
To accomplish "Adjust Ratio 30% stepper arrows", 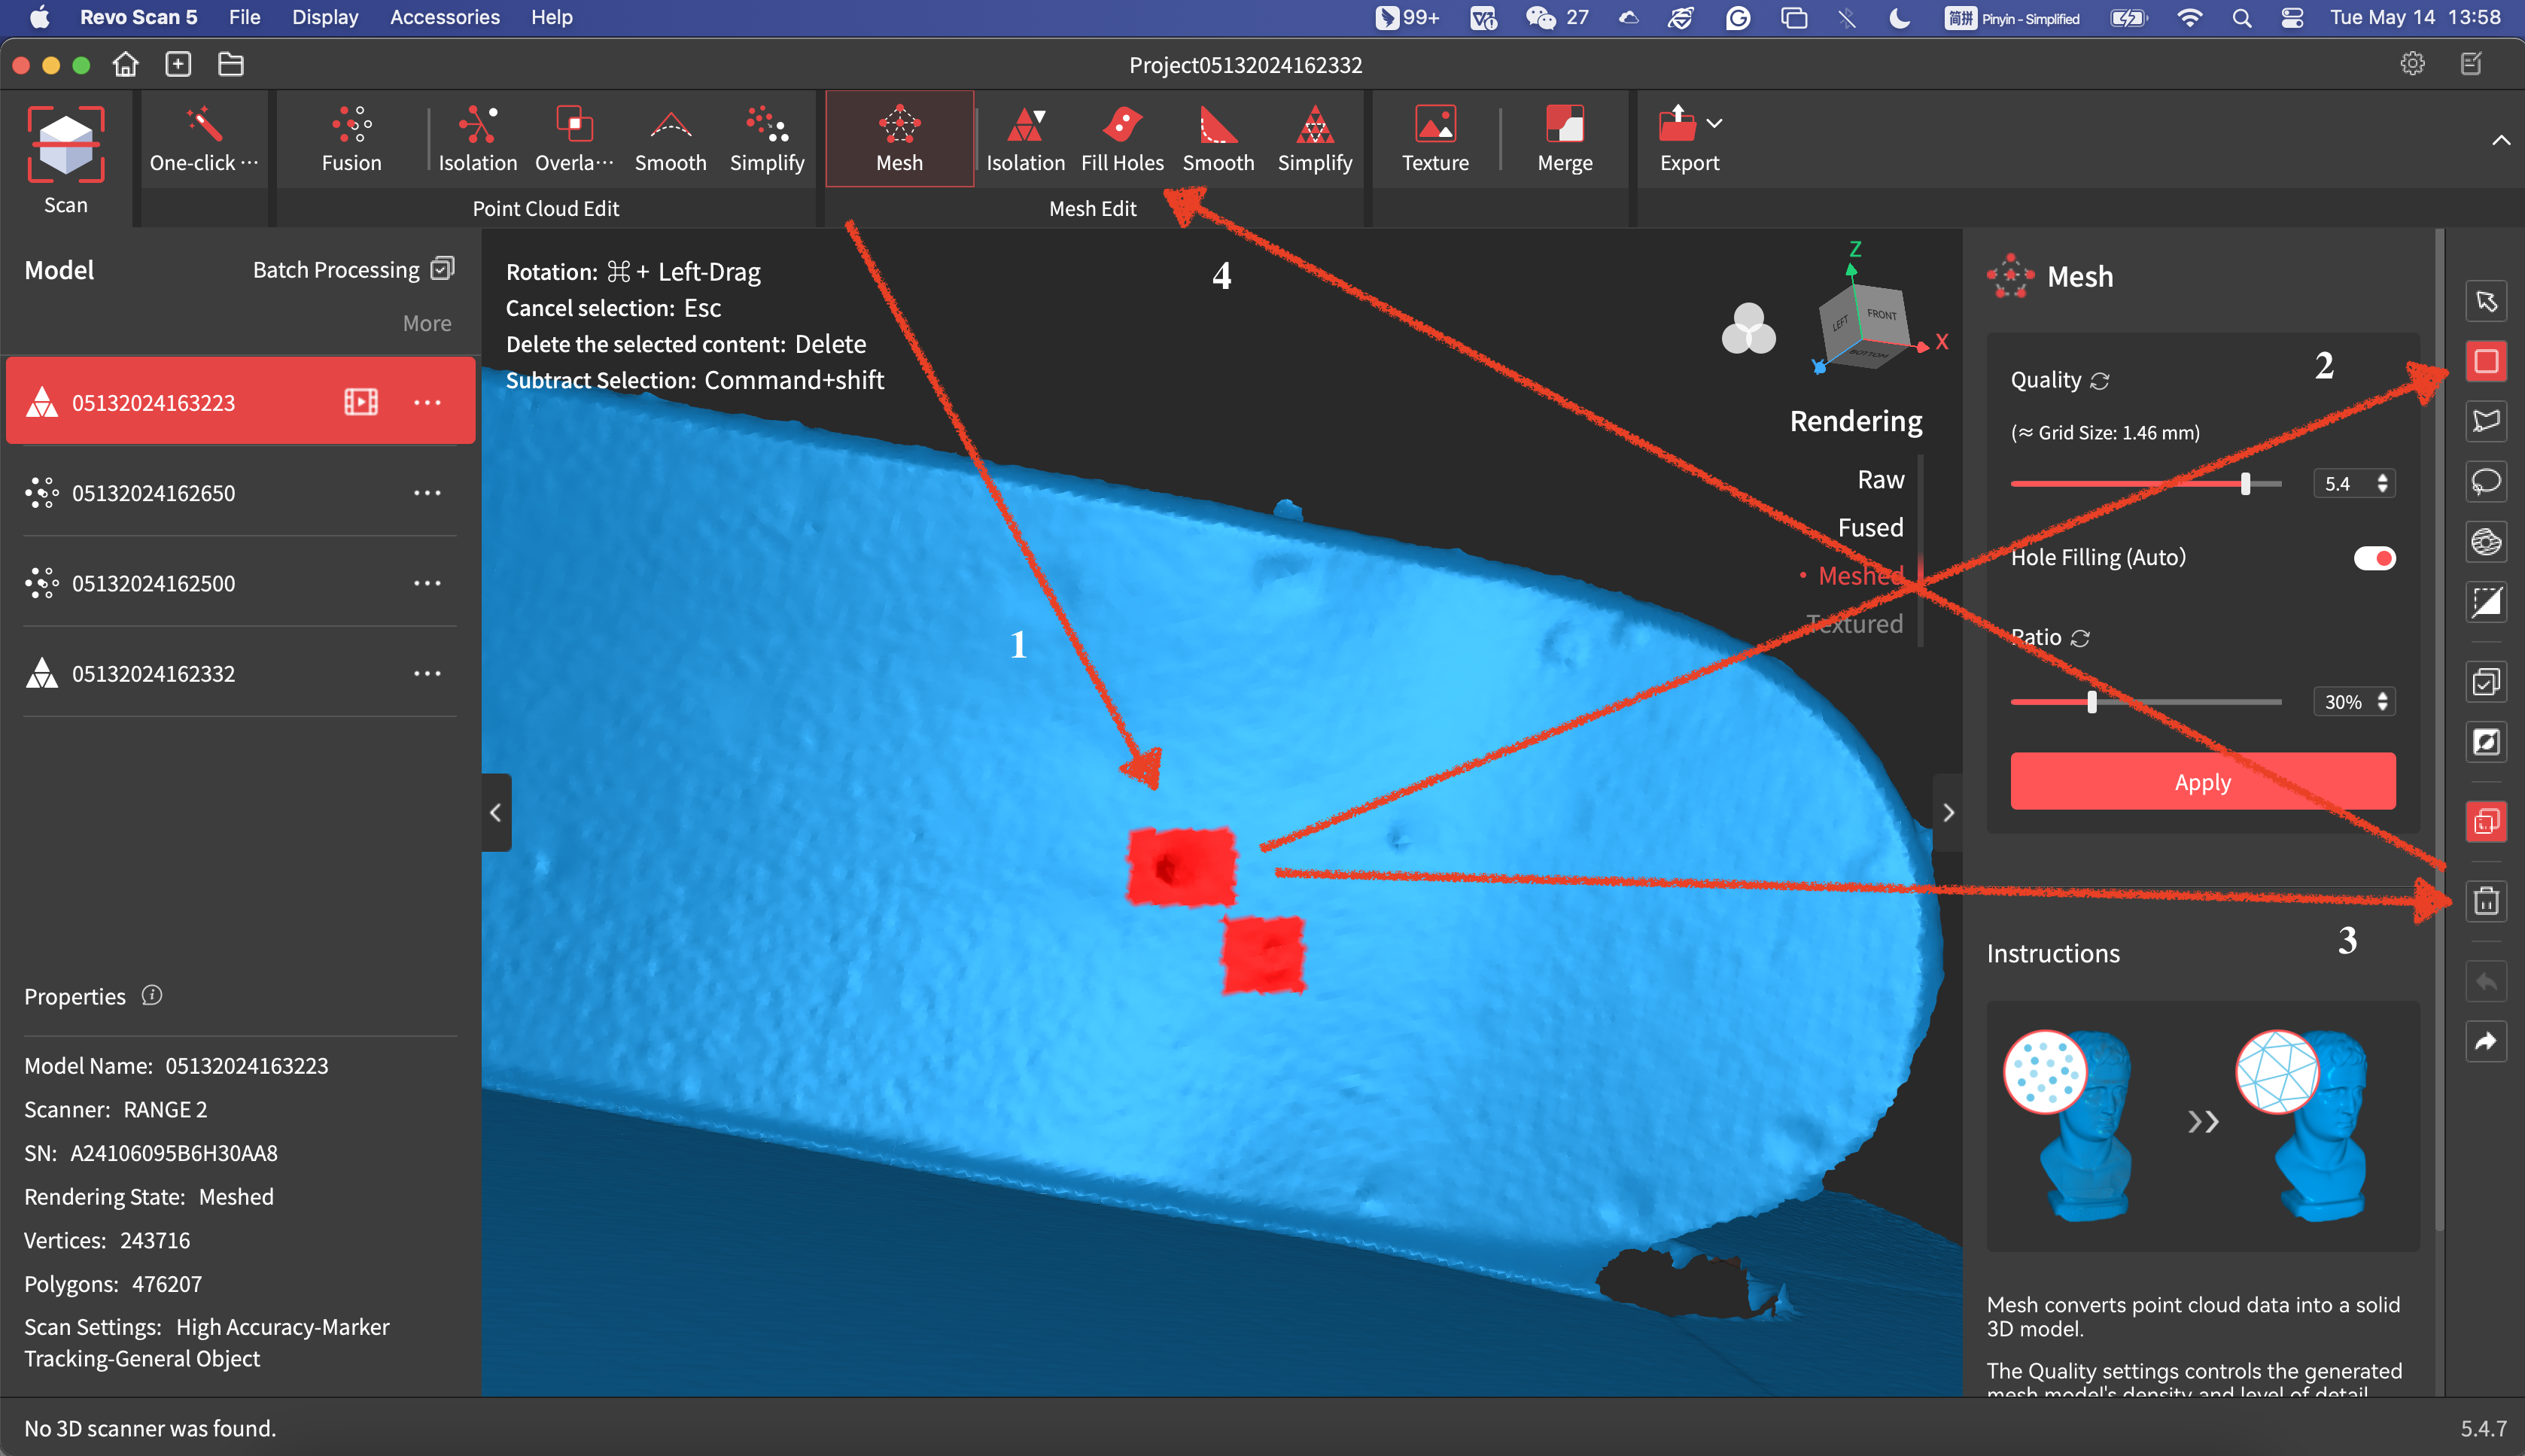I will [x=2383, y=701].
